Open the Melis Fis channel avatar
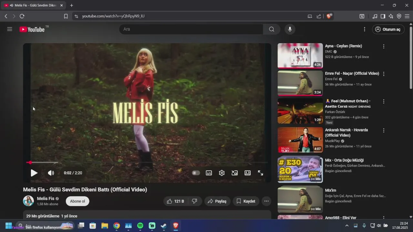The width and height of the screenshot is (413, 232). coord(28,201)
